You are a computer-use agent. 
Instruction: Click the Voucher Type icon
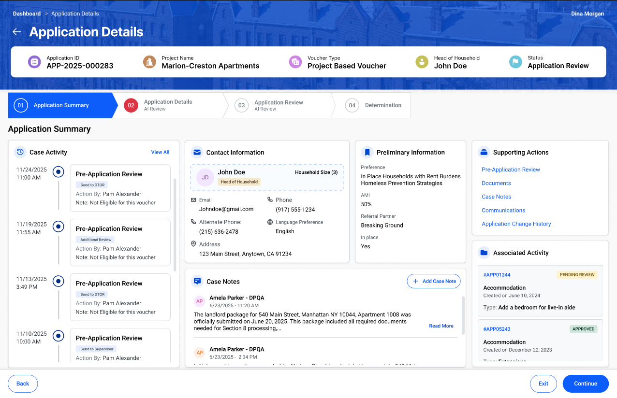pyautogui.click(x=295, y=62)
